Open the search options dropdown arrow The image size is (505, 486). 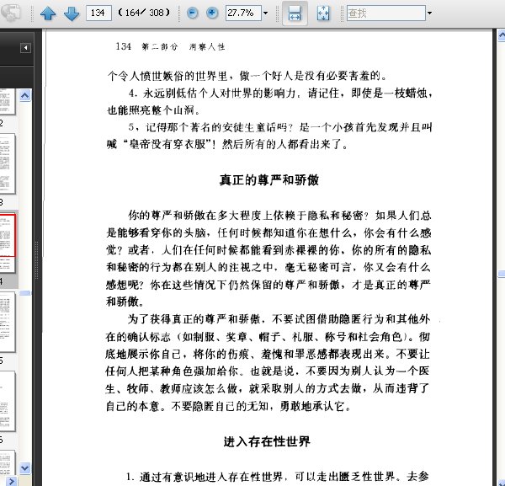point(429,13)
